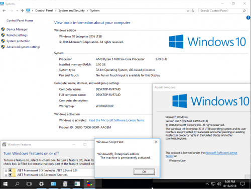Close the Windows Script Host dialog
The width and height of the screenshot is (251, 189).
156,142
